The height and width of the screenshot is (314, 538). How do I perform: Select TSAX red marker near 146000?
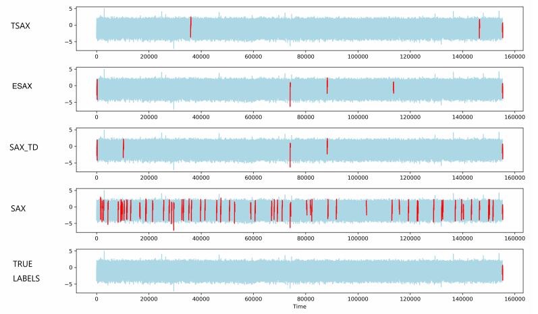tap(479, 28)
